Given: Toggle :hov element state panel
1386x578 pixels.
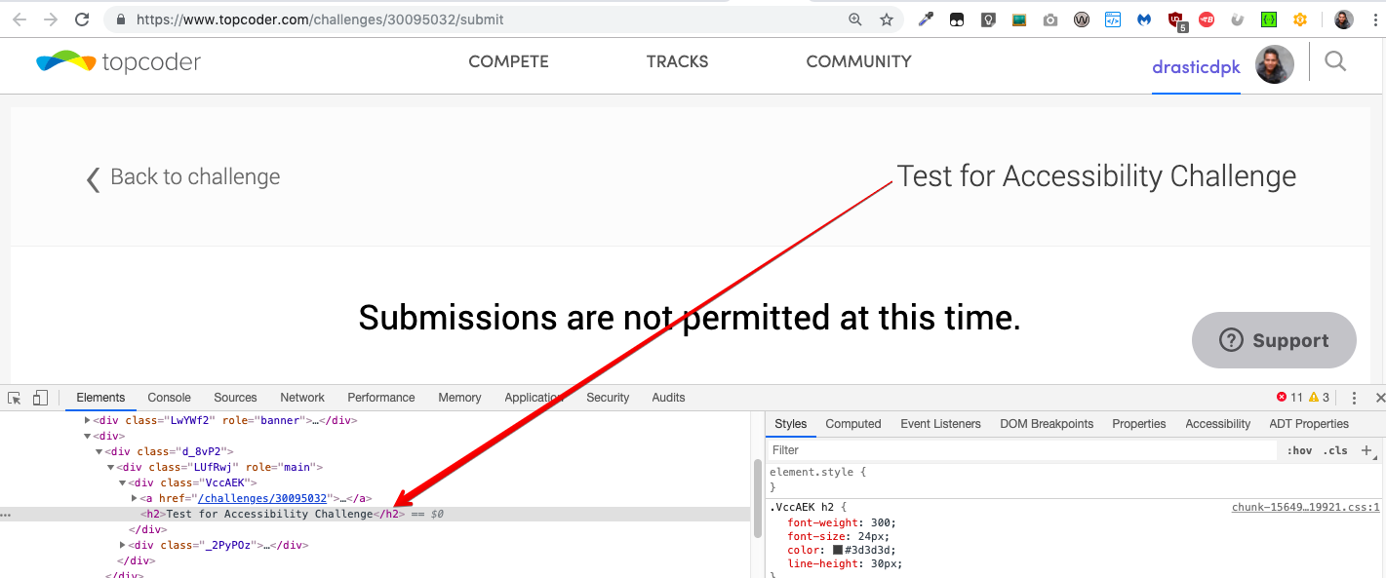Looking at the screenshot, I should pos(1299,450).
